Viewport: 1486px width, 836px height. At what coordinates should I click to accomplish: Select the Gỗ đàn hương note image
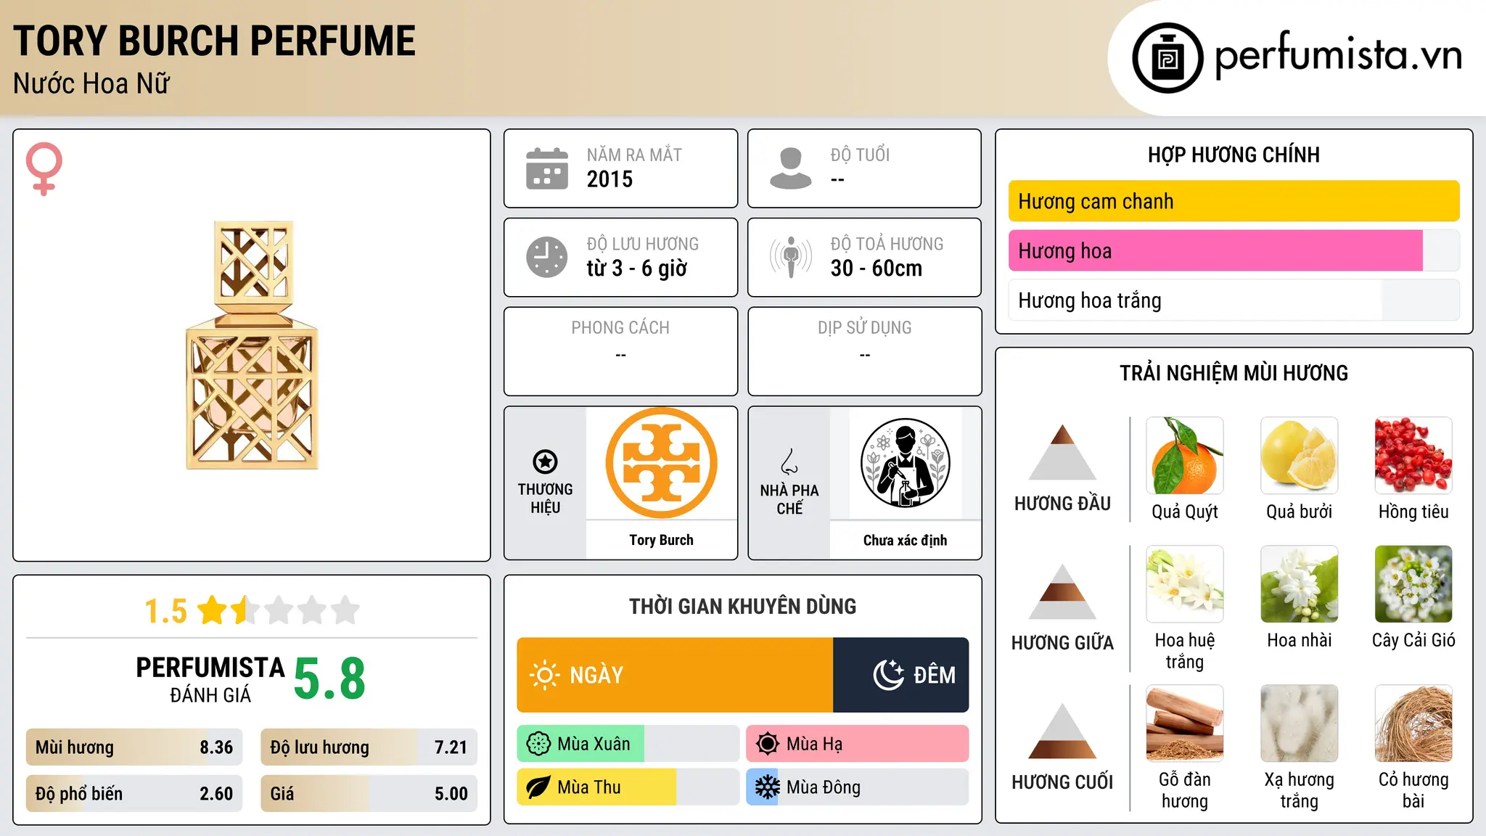pyautogui.click(x=1185, y=724)
